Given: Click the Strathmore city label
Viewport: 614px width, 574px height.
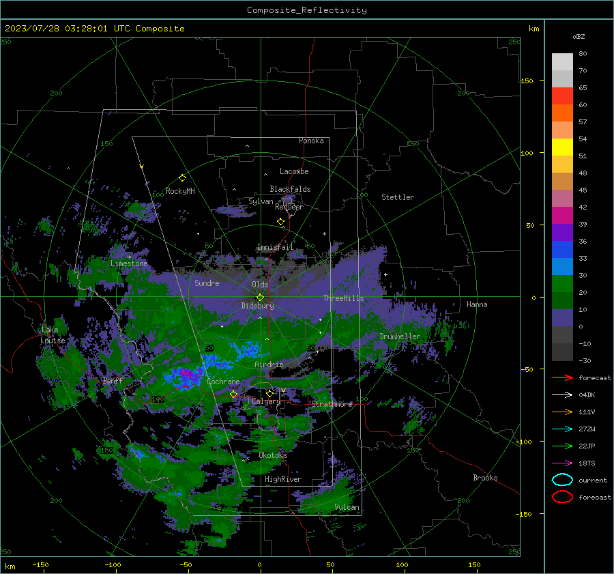Looking at the screenshot, I should [x=332, y=404].
